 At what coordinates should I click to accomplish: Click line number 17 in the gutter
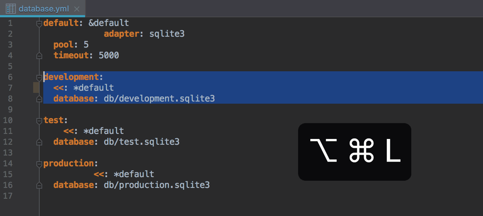tap(8, 196)
